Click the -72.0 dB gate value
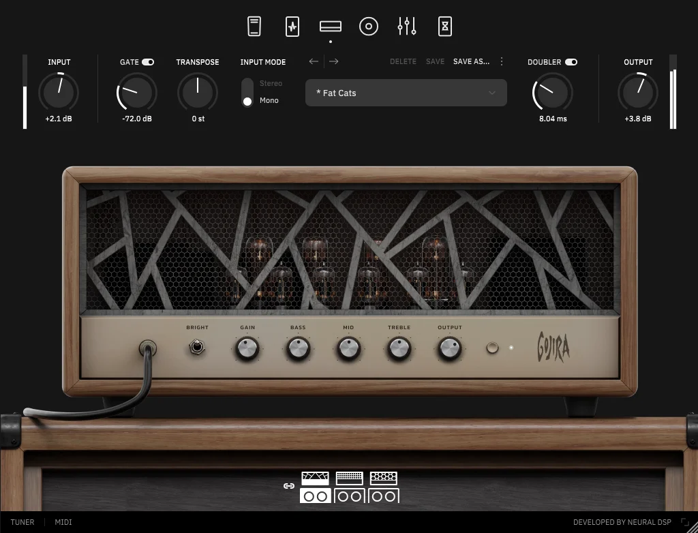The image size is (698, 533). [136, 119]
